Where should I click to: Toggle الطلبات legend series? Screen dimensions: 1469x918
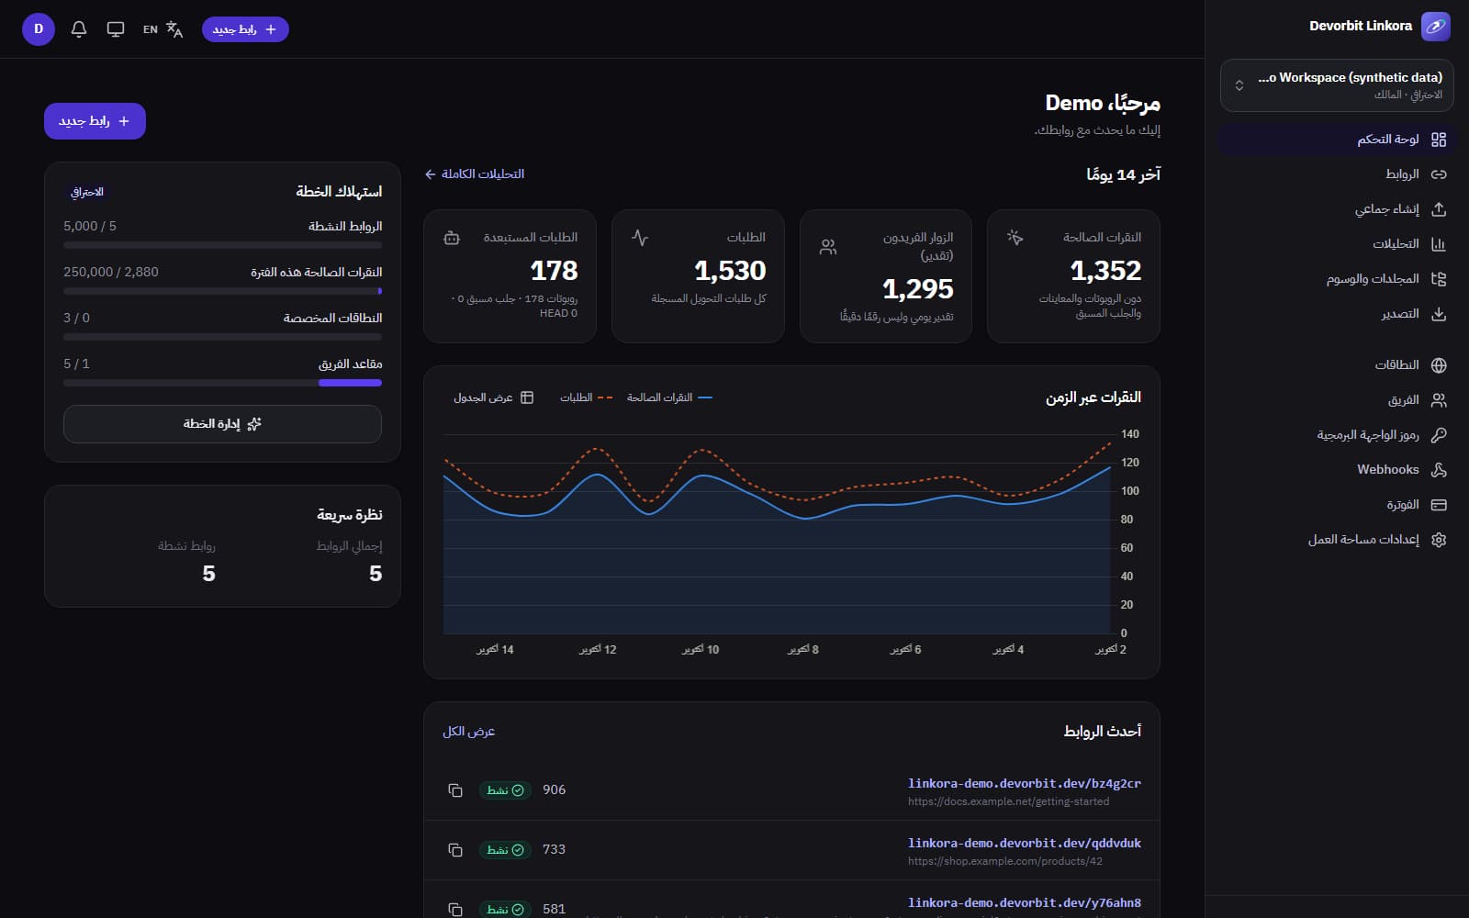pyautogui.click(x=586, y=397)
